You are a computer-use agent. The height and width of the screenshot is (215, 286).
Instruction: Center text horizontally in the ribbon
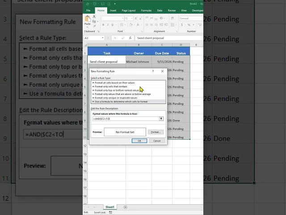point(151,25)
